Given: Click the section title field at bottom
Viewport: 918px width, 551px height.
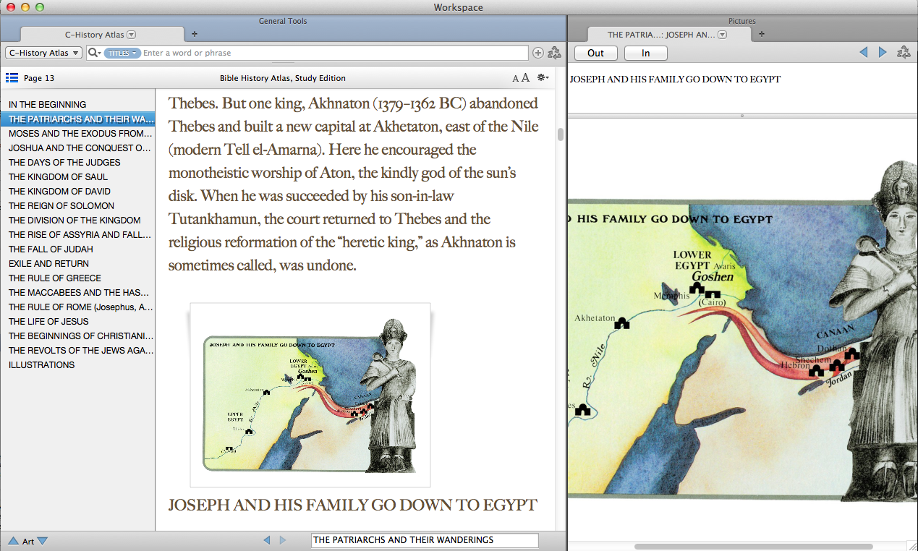Looking at the screenshot, I should [425, 540].
